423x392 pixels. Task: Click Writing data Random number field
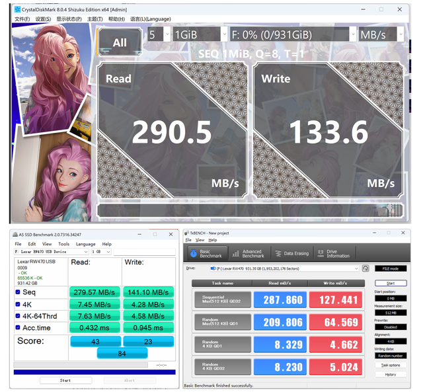point(391,356)
